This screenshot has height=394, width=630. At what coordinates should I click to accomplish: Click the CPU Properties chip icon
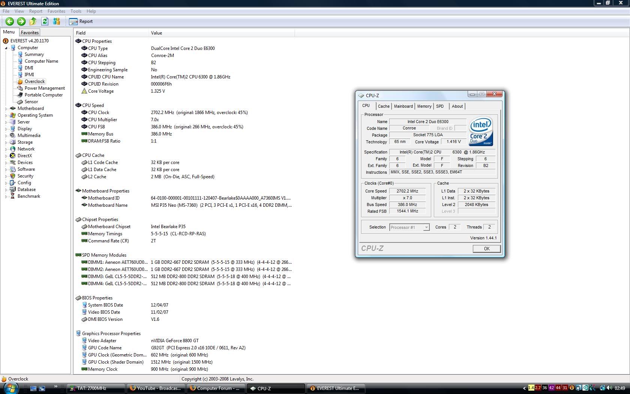pyautogui.click(x=78, y=41)
